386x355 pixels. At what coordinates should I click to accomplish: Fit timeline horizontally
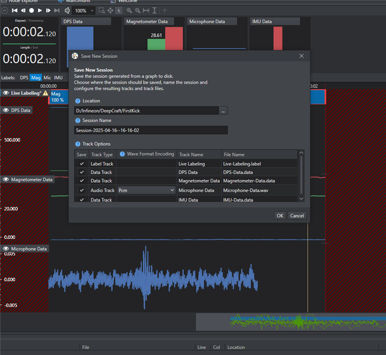tap(146, 10)
